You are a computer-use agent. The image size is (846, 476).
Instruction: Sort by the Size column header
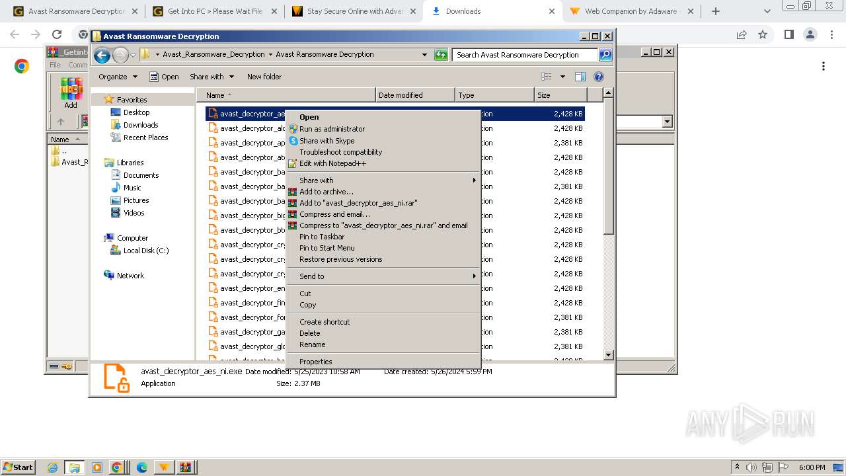560,95
